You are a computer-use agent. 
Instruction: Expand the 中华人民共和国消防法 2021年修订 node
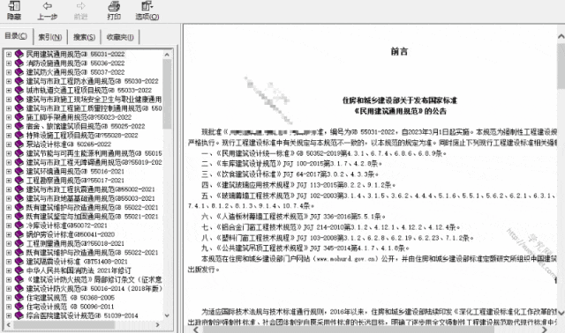9,270
